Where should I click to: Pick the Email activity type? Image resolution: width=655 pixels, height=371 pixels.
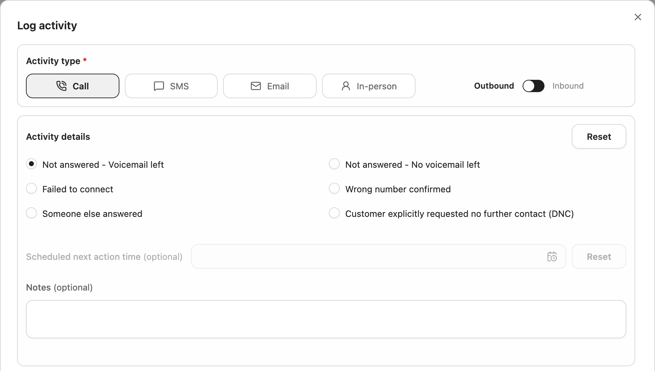[270, 86]
